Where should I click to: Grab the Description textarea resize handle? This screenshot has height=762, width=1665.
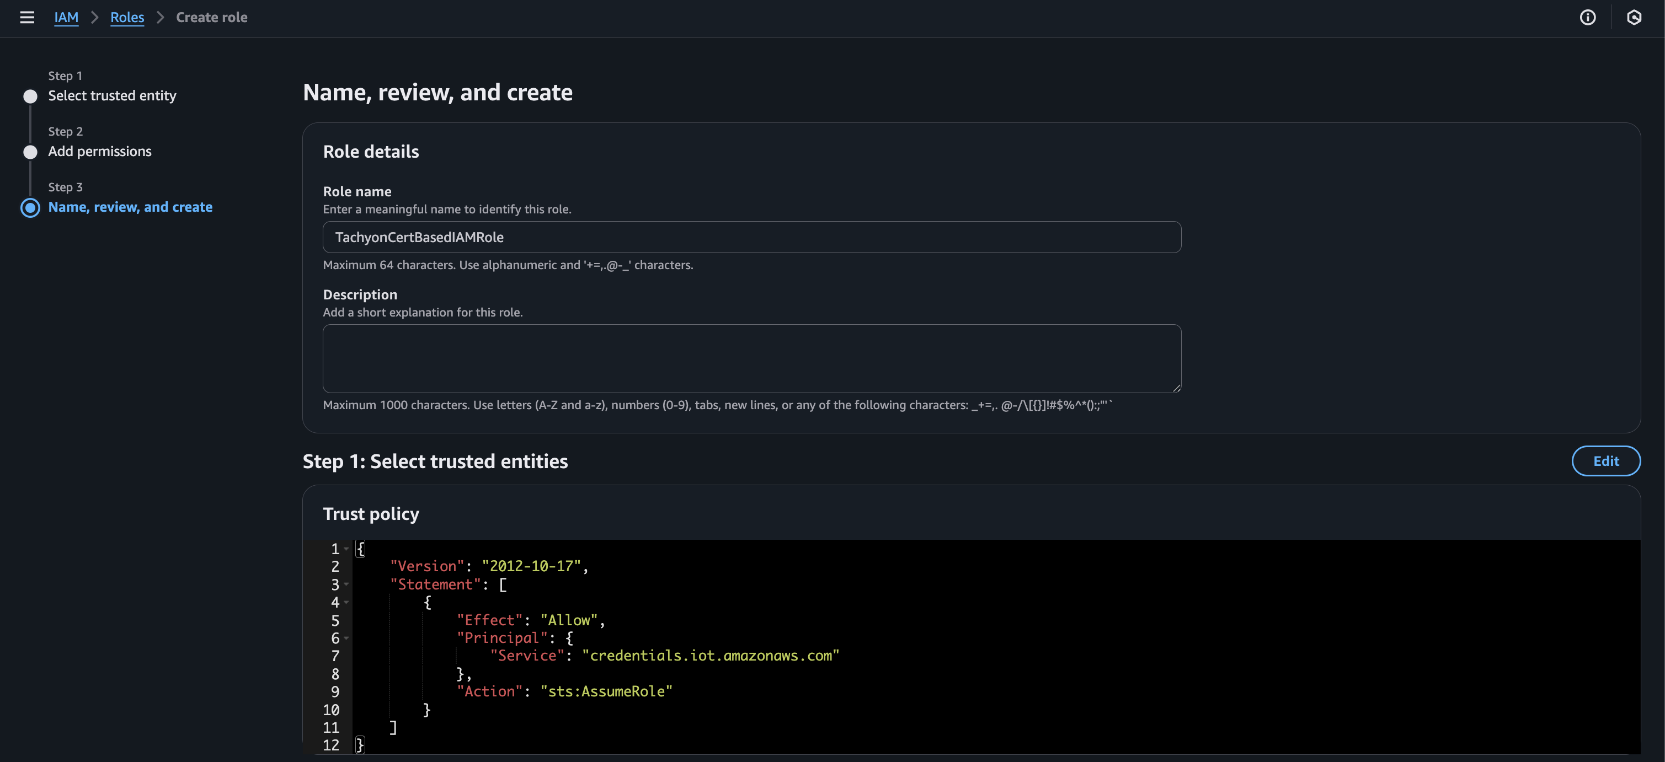(1176, 388)
